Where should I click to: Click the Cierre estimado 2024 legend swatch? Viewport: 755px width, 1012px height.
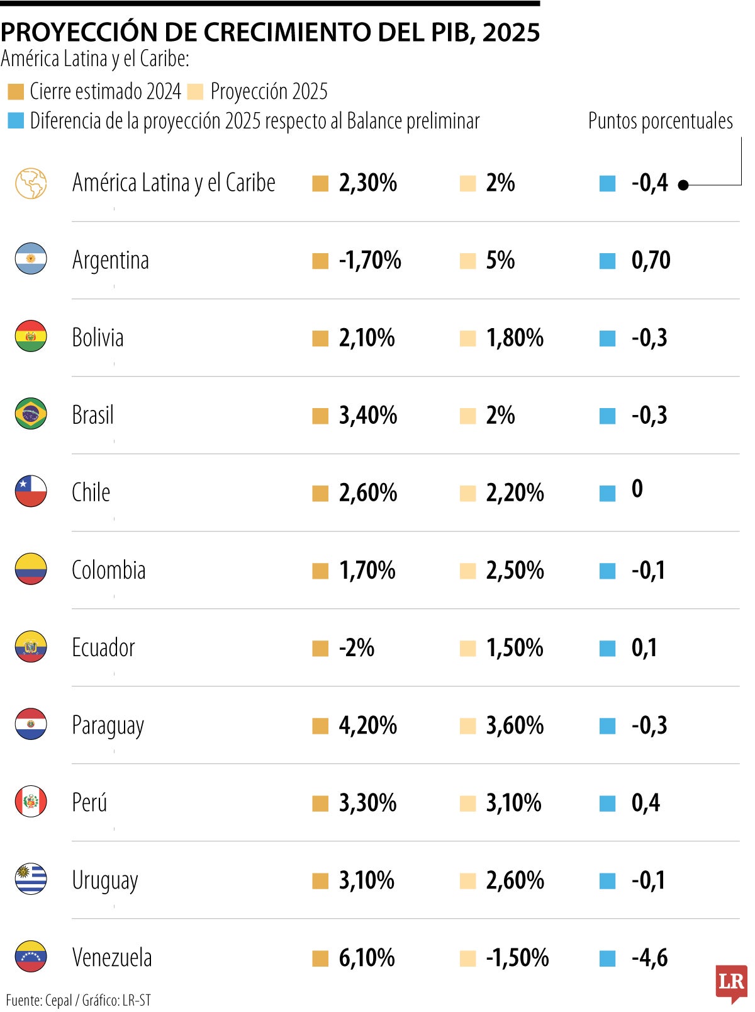click(x=16, y=92)
